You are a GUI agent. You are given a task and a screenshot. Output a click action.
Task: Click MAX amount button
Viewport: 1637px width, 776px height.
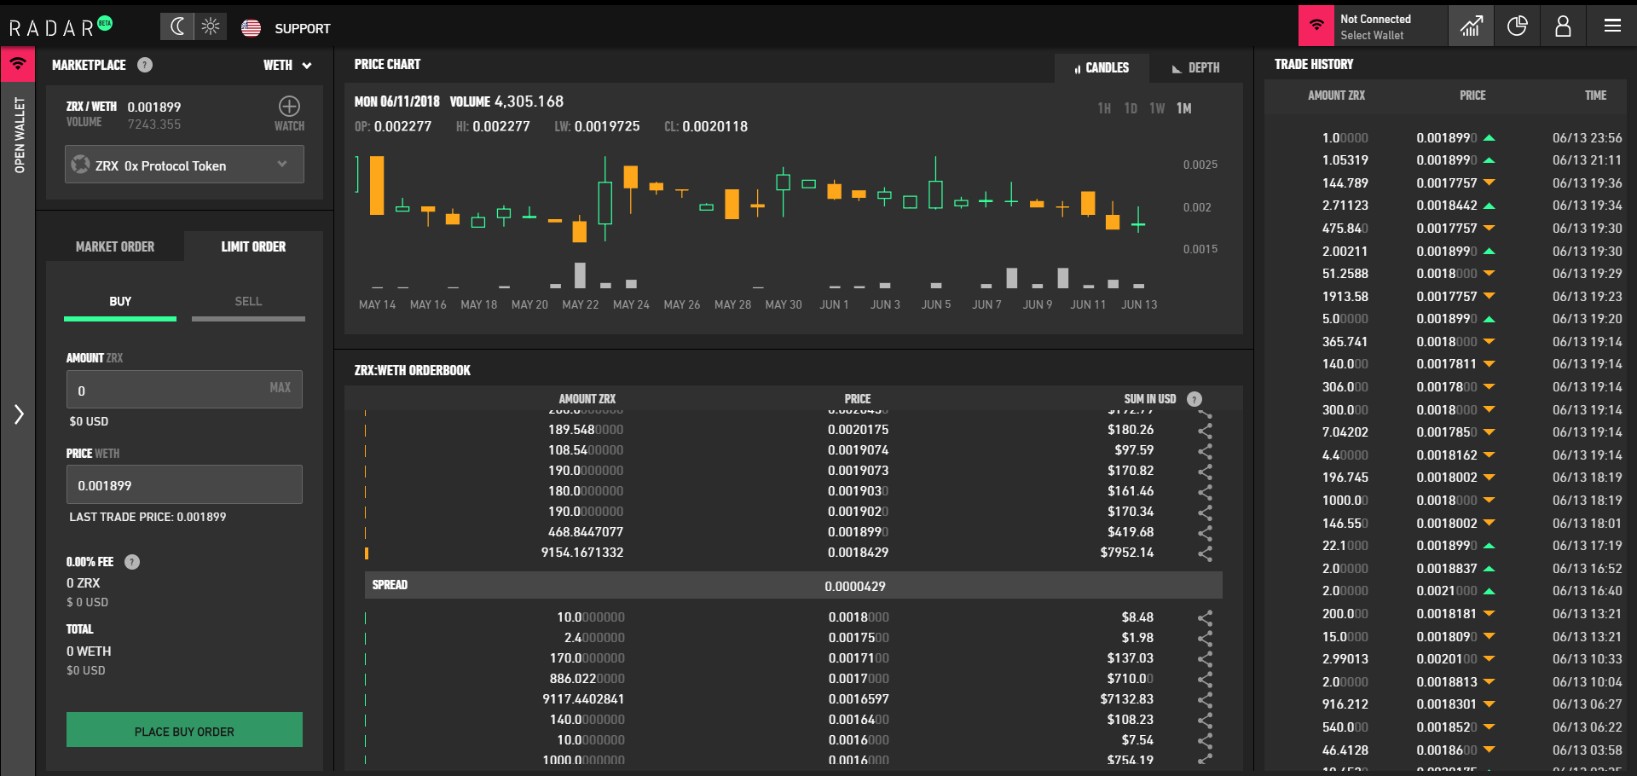click(280, 387)
